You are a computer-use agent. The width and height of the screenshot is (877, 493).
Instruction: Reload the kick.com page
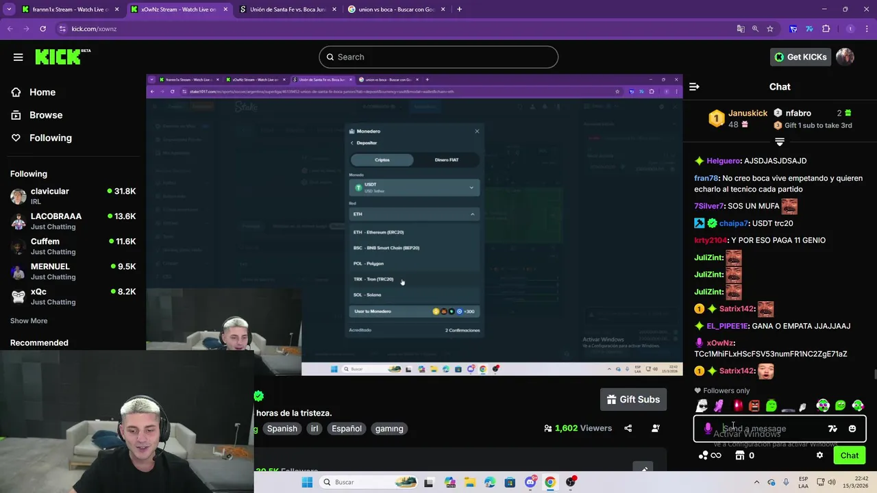[x=42, y=29]
